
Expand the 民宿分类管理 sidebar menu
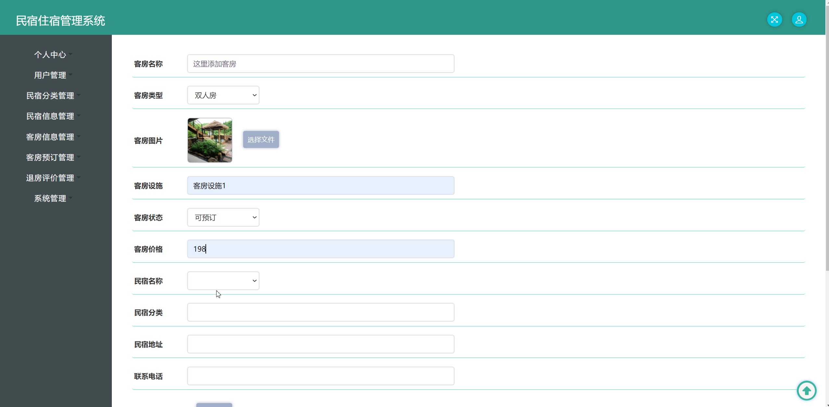coord(50,96)
